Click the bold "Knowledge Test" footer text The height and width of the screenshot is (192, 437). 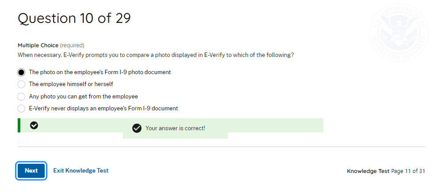point(368,171)
